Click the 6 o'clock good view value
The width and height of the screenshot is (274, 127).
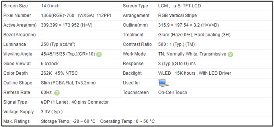point(50,63)
